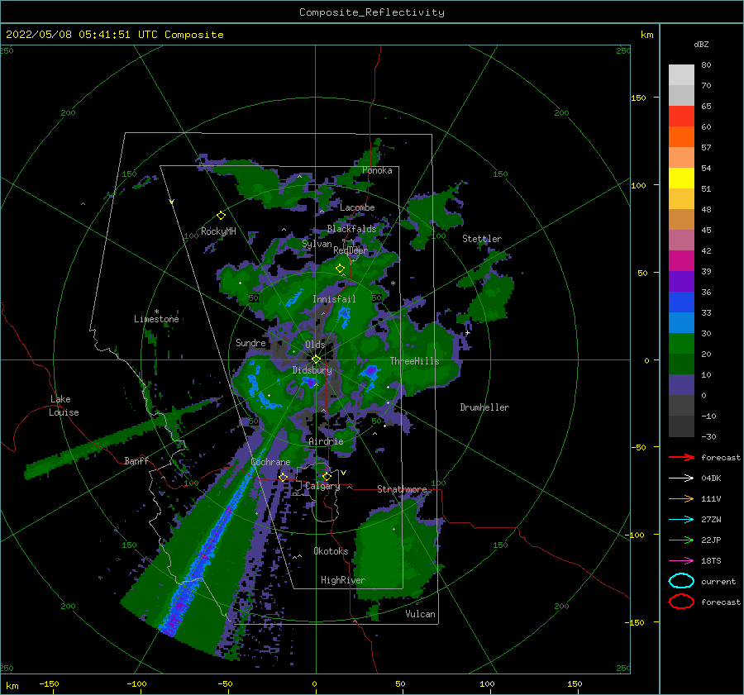Screen dimensions: 744x695
Task: Click the 'Sylvan' label on the map
Action: point(317,244)
